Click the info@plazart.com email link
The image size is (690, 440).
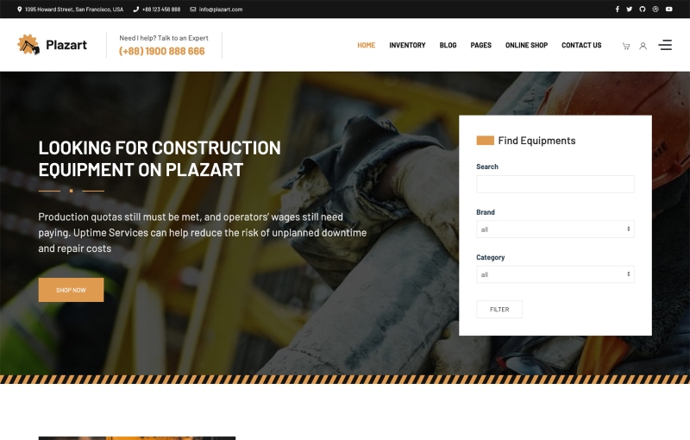[221, 9]
